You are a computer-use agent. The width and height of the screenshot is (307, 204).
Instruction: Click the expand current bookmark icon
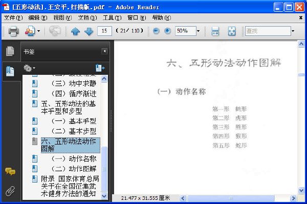click(100, 68)
